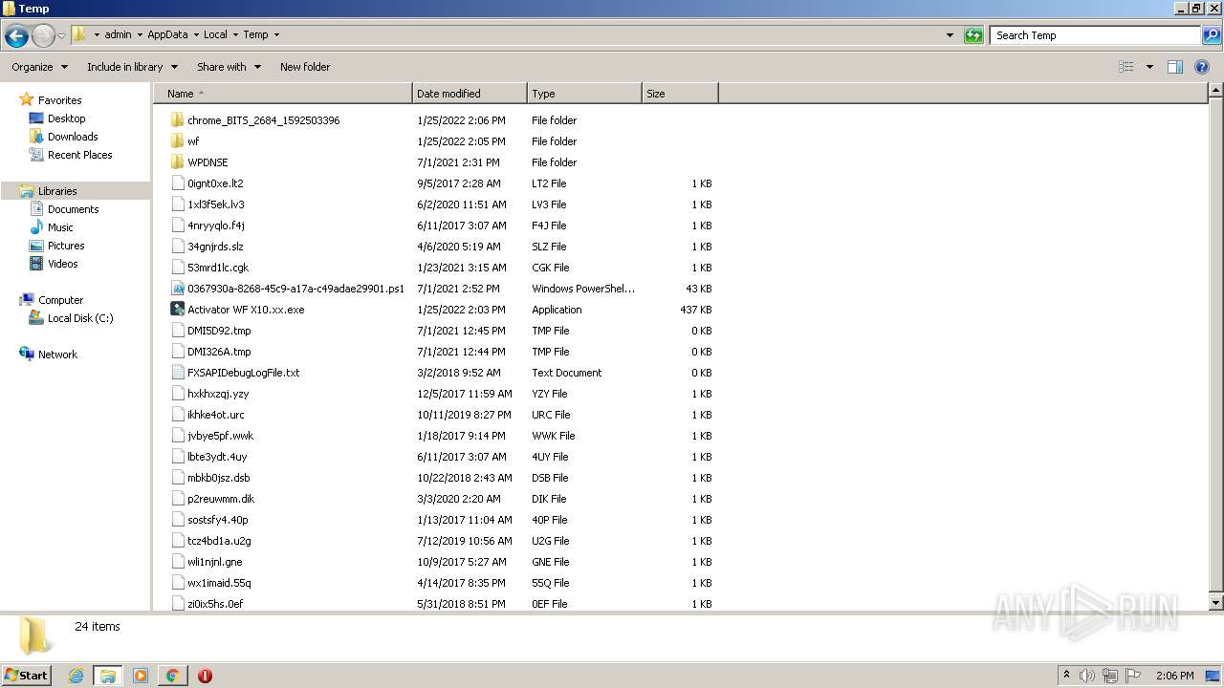Select the WPDNSE folder icon
This screenshot has height=688, width=1224.
177,162
